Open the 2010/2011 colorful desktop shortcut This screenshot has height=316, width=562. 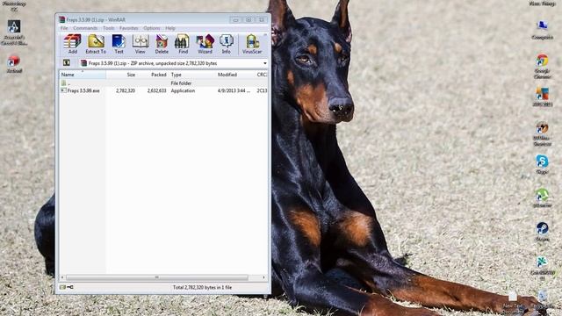542,97
